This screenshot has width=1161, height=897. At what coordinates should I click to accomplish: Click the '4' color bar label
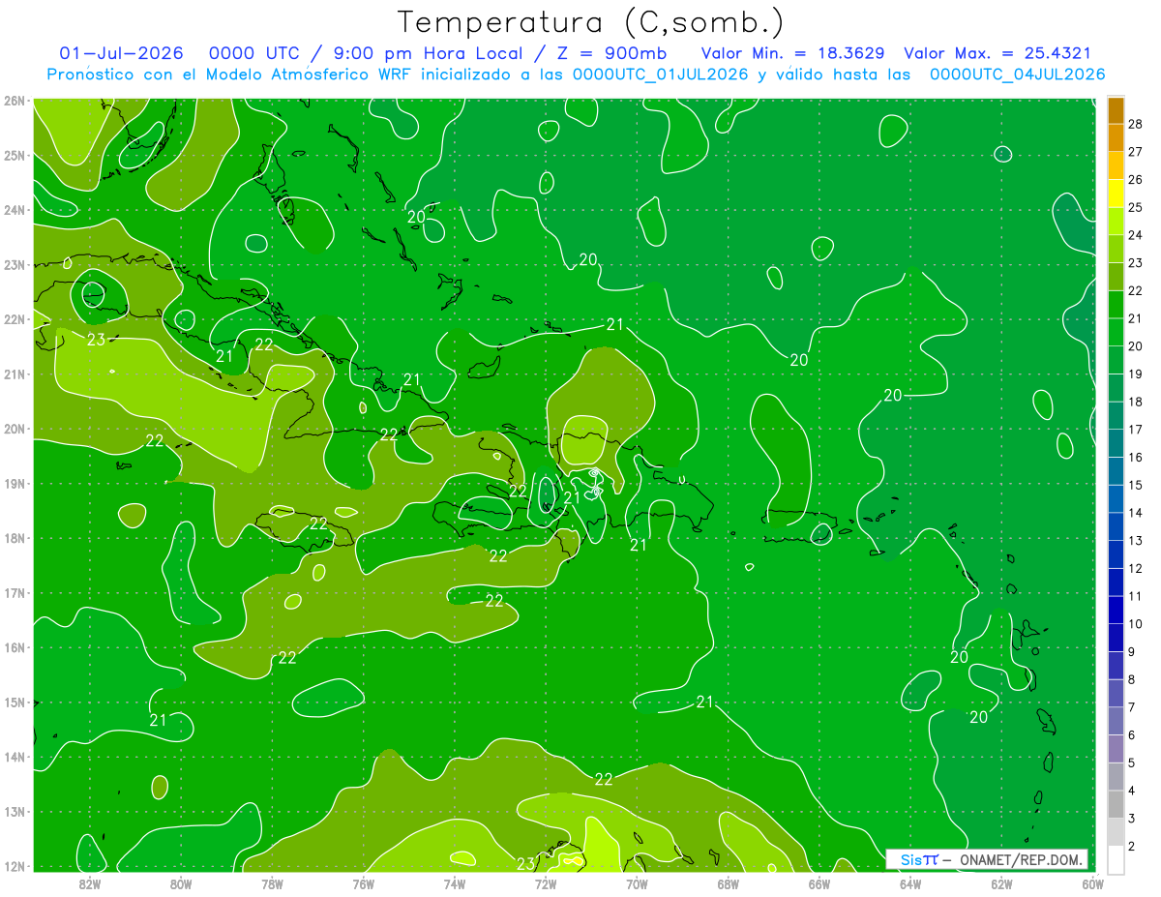(1132, 792)
